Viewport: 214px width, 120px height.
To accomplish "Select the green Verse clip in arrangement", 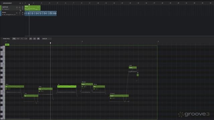I will pyautogui.click(x=32, y=8).
